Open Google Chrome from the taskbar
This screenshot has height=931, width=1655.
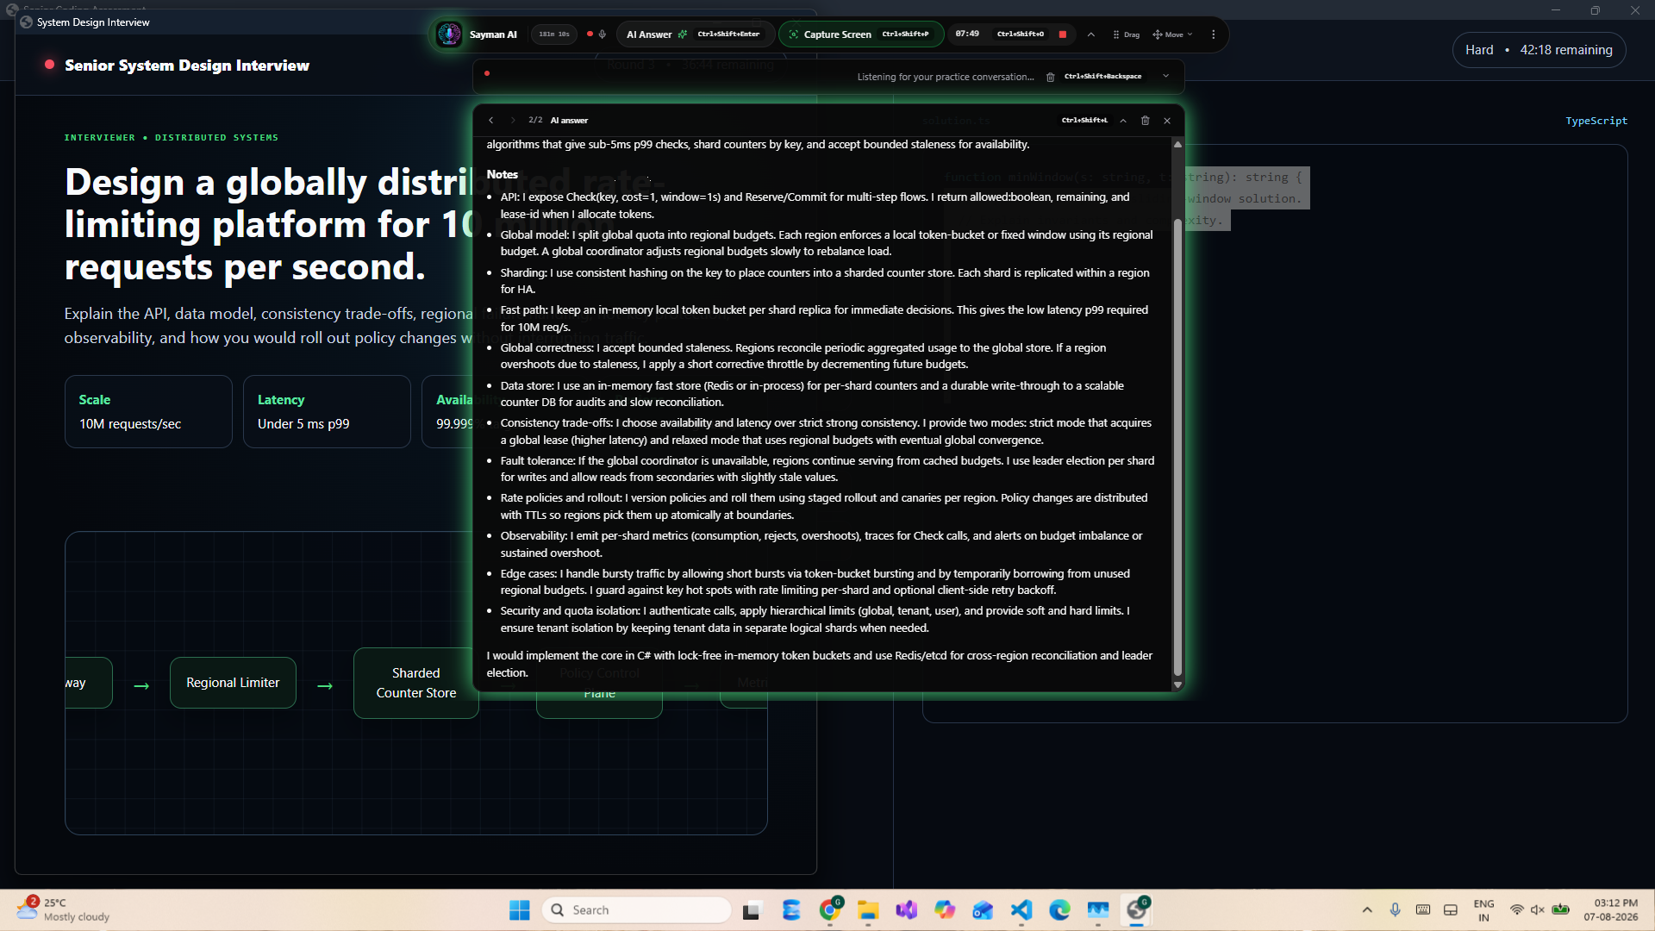click(x=830, y=910)
